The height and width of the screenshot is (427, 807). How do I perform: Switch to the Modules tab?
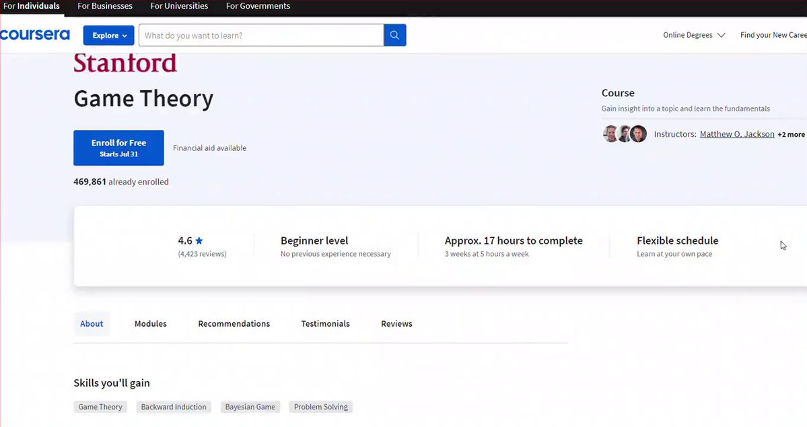click(x=150, y=324)
